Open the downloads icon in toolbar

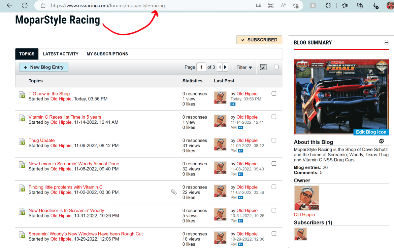375,5
